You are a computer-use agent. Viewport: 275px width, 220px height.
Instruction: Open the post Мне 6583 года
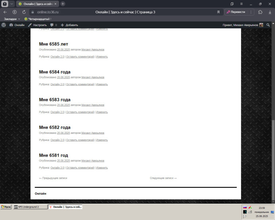tap(55, 100)
